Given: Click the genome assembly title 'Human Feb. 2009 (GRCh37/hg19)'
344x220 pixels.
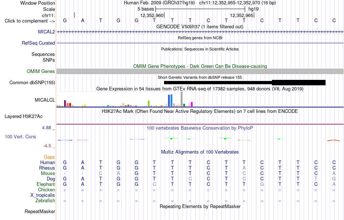Looking at the screenshot, I should [159, 3].
